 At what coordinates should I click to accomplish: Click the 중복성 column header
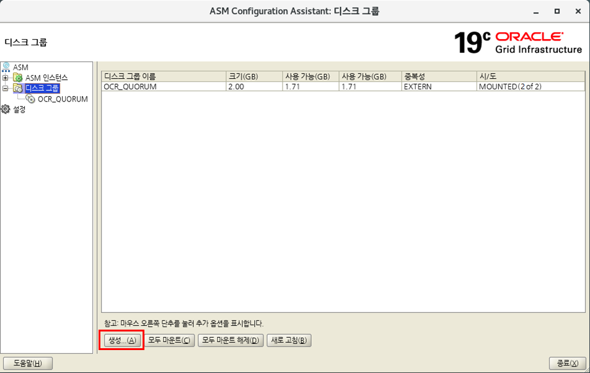pyautogui.click(x=439, y=76)
